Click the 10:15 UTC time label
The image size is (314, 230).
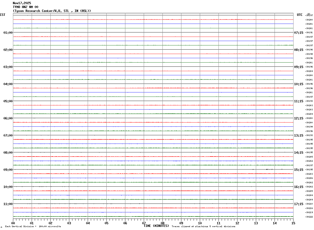point(298,84)
